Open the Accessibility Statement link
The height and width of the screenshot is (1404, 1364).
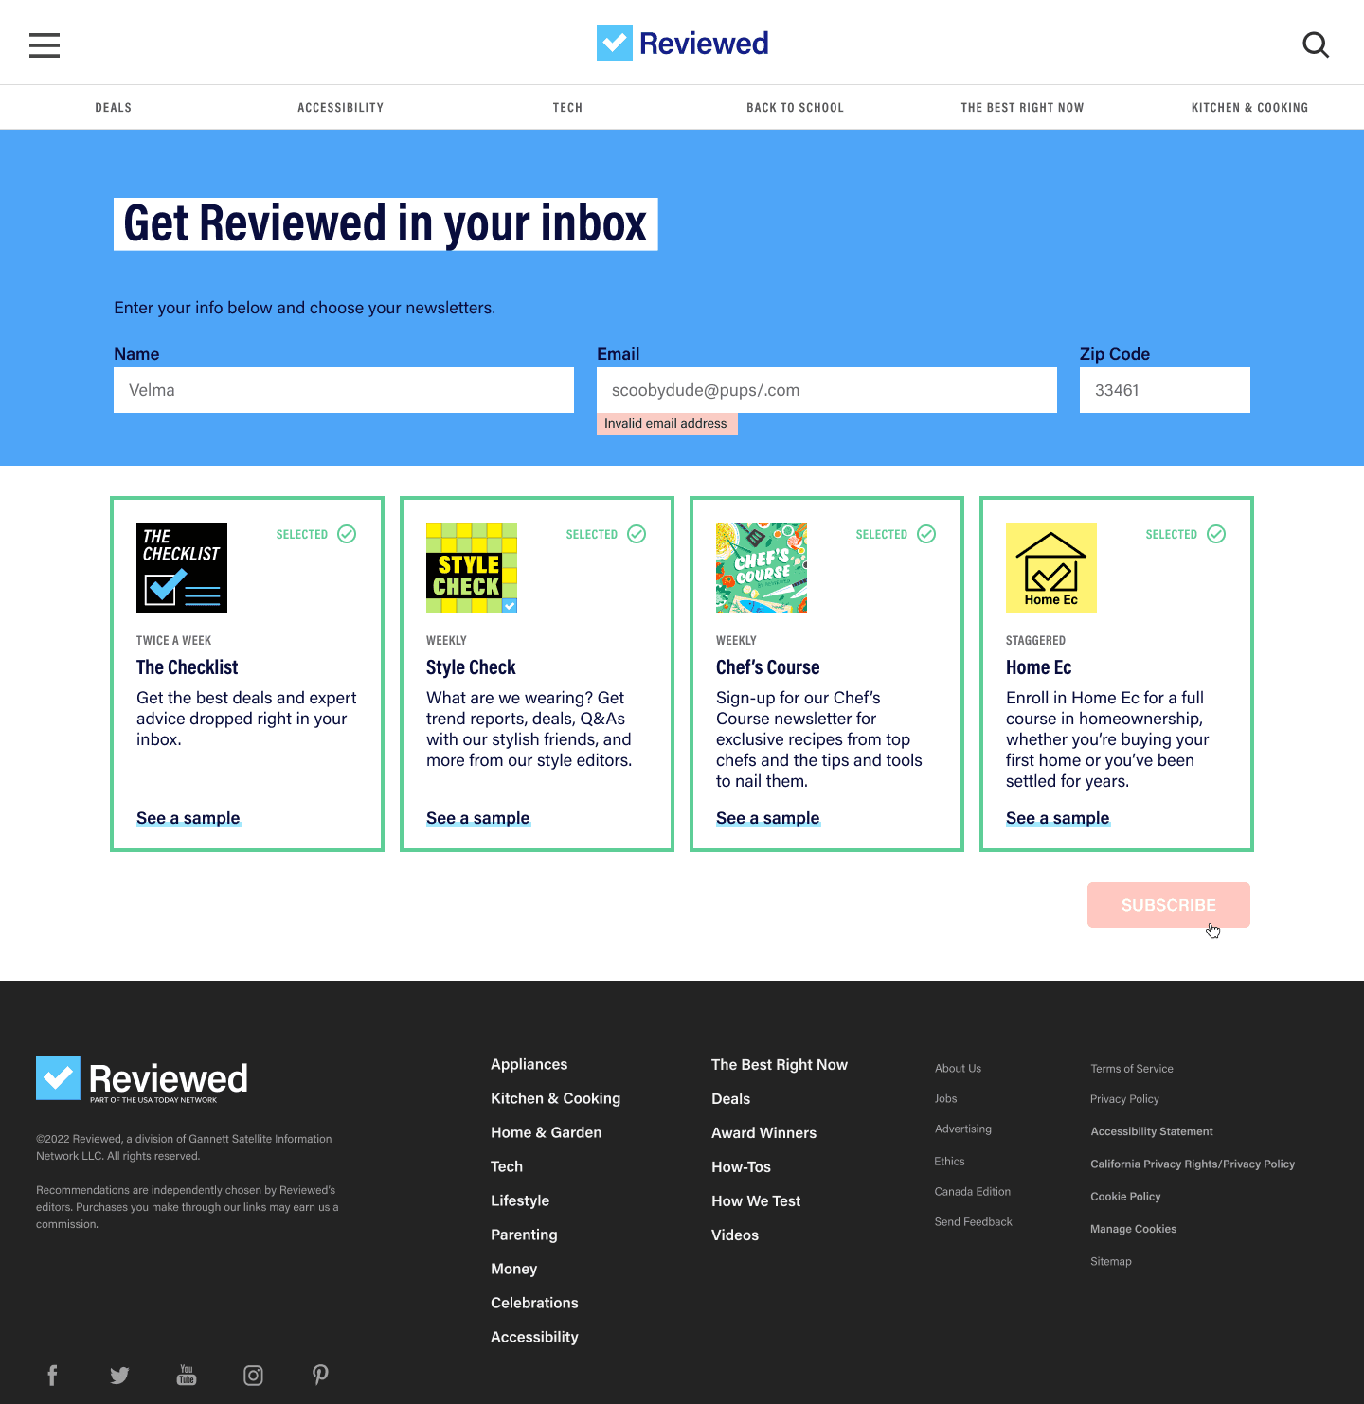(x=1152, y=1130)
